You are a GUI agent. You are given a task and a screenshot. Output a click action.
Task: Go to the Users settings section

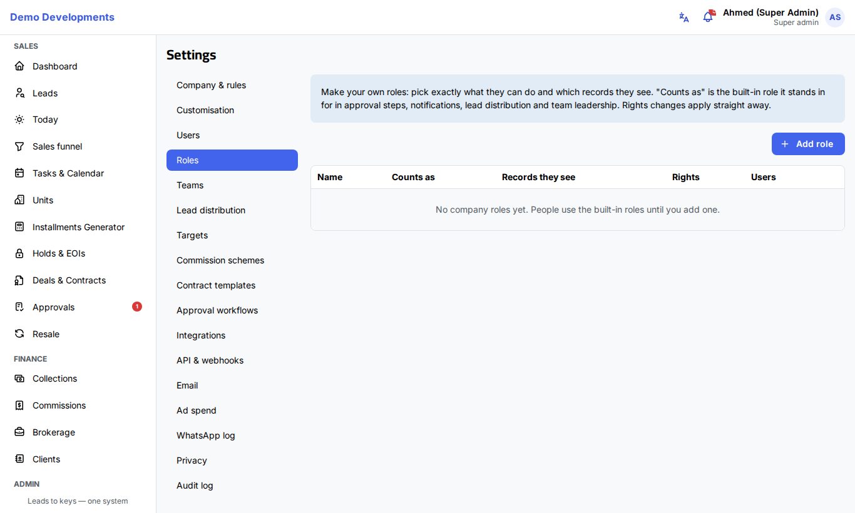pyautogui.click(x=232, y=135)
